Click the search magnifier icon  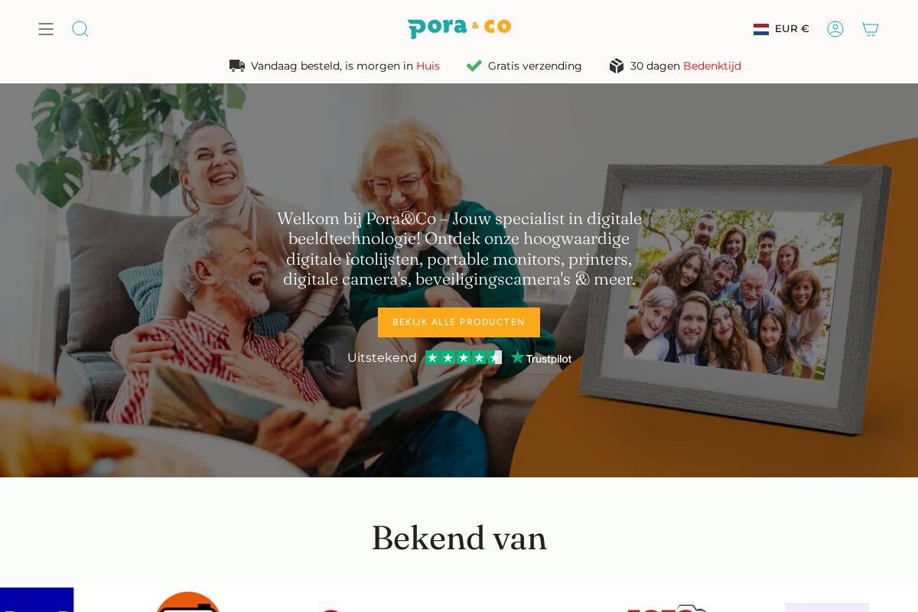80,29
